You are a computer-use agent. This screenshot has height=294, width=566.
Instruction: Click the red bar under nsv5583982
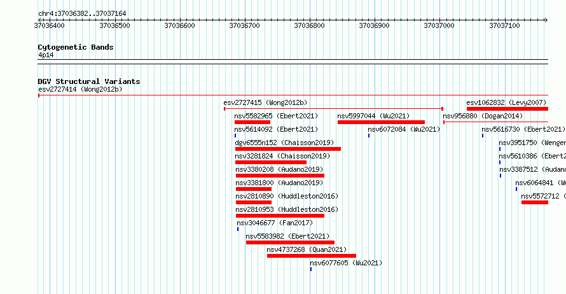290,242
